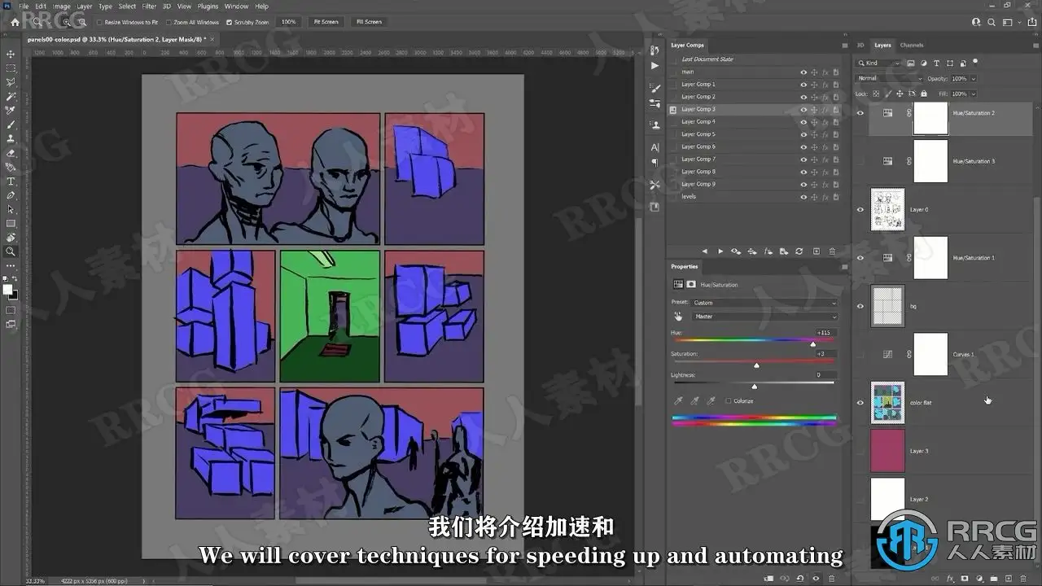Select the Rectangle shape tool
The height and width of the screenshot is (586, 1042).
click(x=11, y=223)
